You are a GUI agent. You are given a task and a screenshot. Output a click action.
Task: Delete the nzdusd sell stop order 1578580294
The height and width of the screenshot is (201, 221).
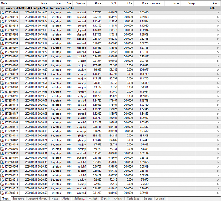[x=218, y=43]
